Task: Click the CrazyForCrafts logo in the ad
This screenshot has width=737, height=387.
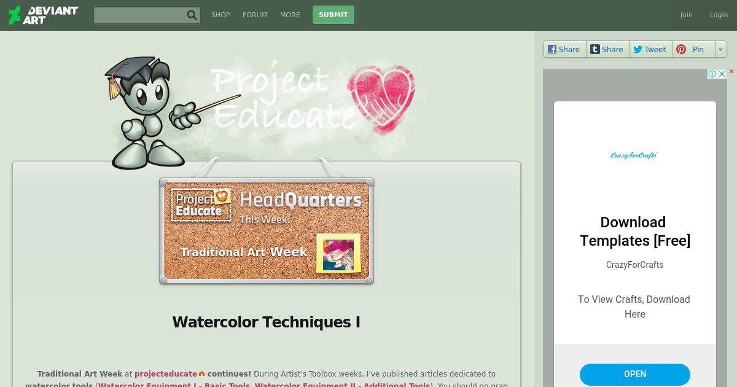Action: coord(634,155)
